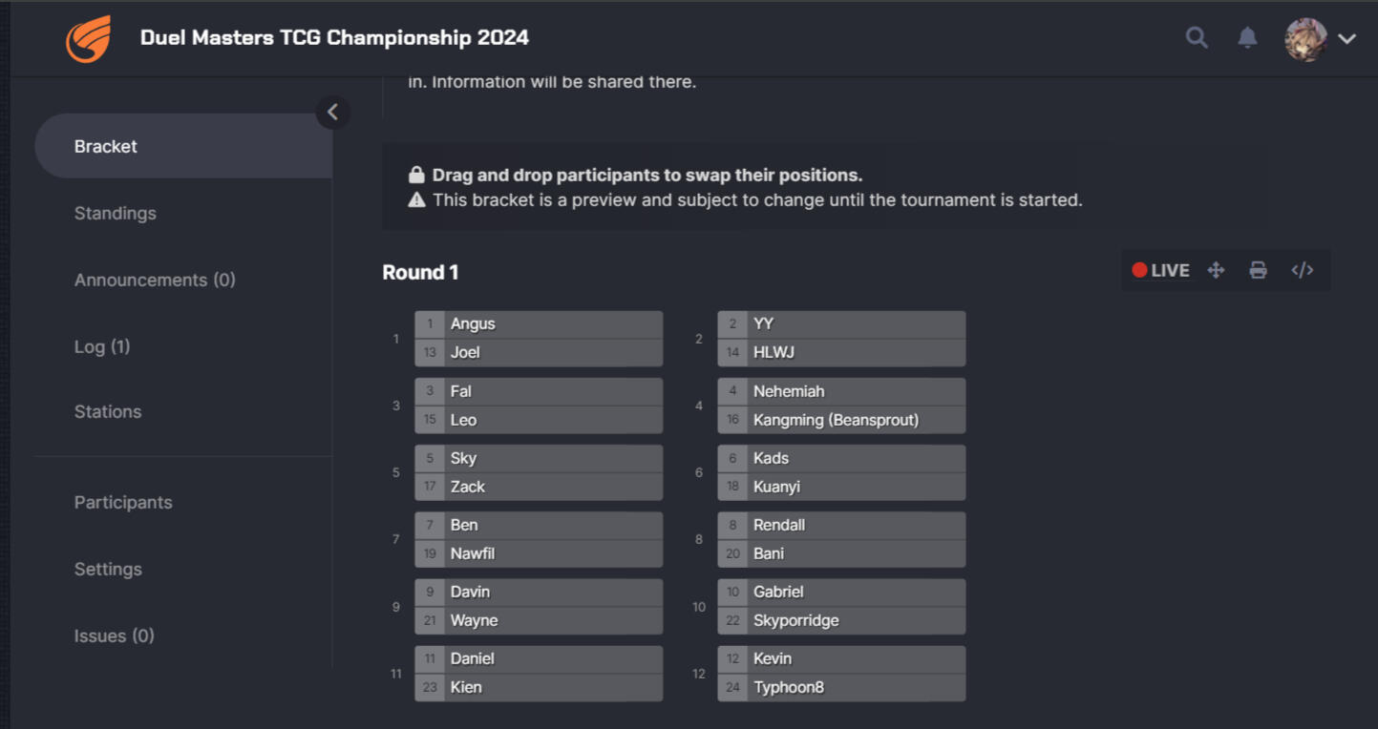1378x729 pixels.
Task: Expand the account dropdown arrow
Action: 1347,39
